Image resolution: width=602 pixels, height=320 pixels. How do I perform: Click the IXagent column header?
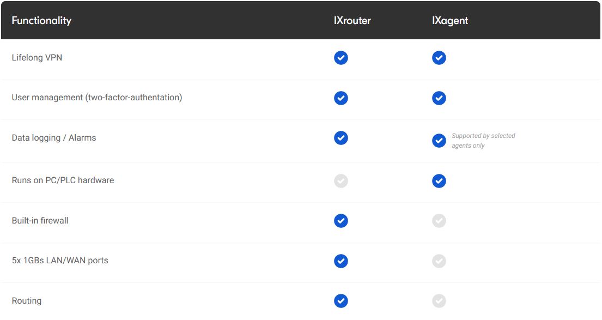point(450,21)
